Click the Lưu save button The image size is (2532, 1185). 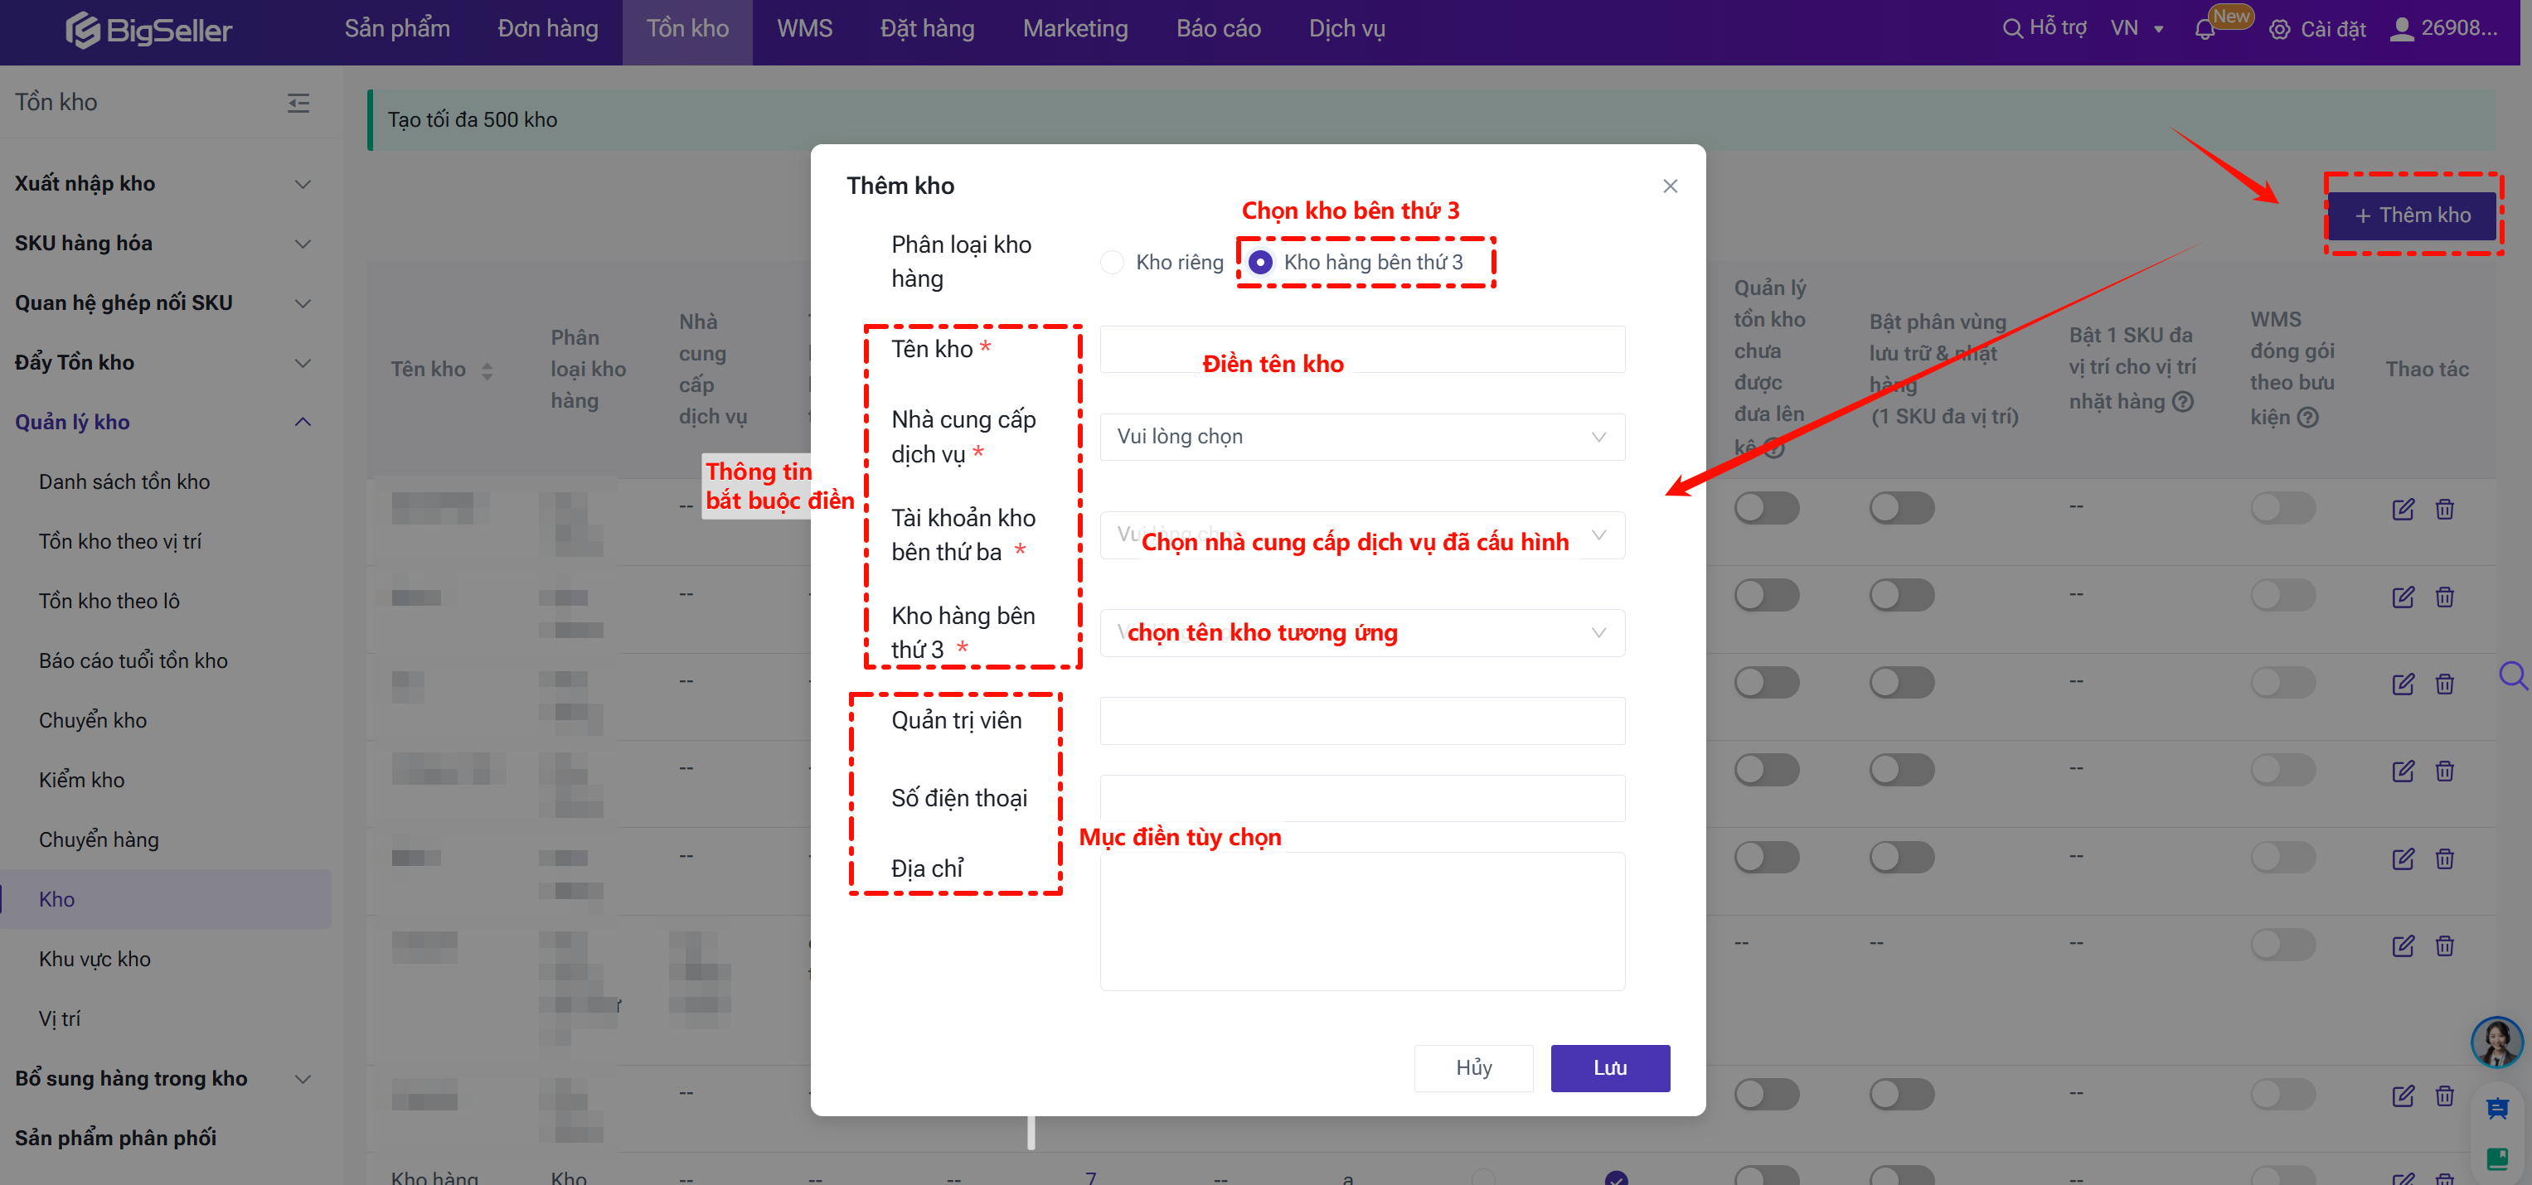1609,1068
